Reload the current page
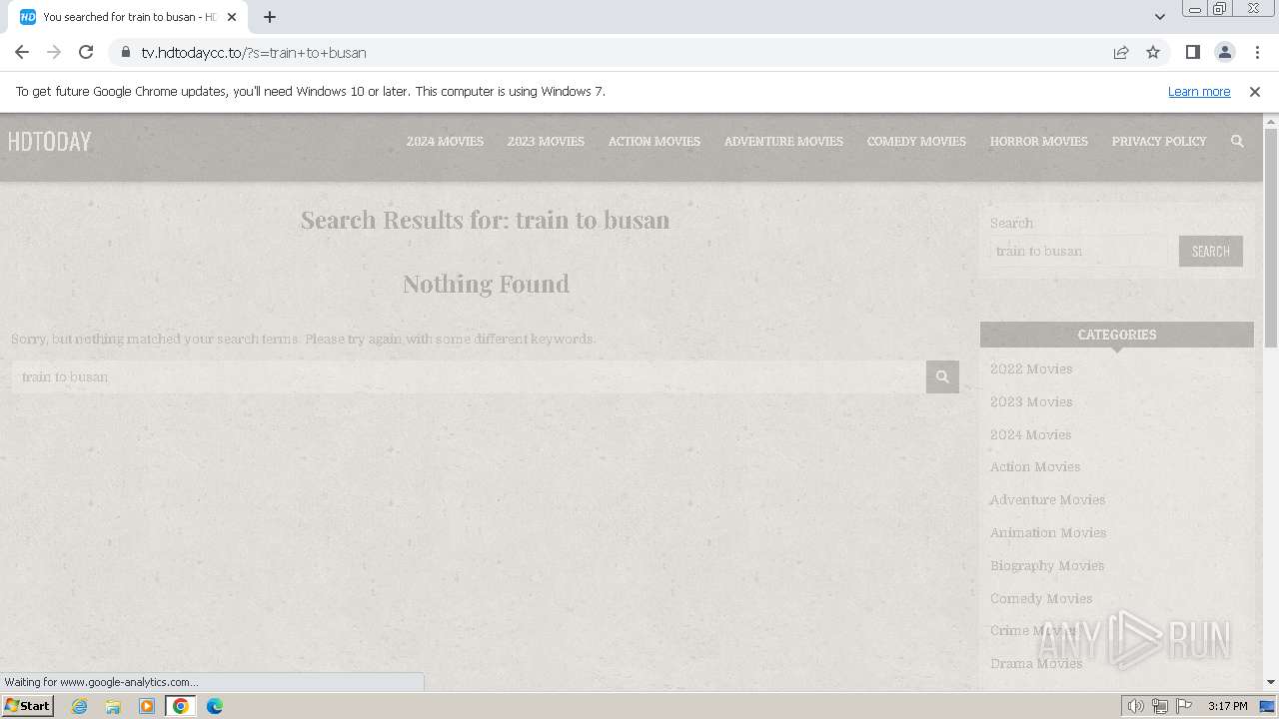1279x719 pixels. tap(86, 52)
